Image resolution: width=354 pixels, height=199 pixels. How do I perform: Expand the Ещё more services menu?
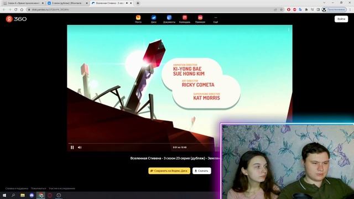click(216, 19)
